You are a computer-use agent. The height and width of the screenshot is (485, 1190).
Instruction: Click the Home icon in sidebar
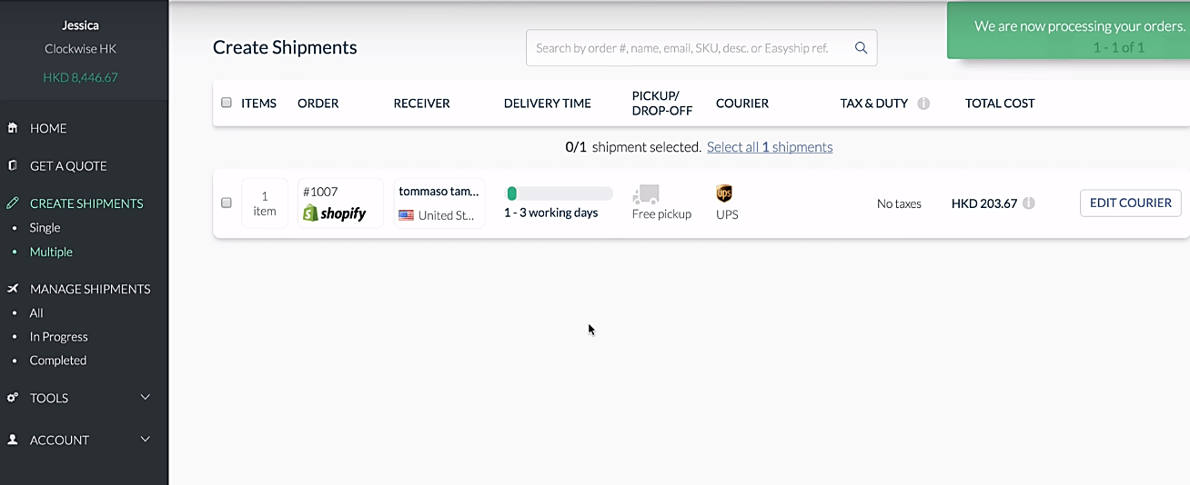tap(13, 128)
